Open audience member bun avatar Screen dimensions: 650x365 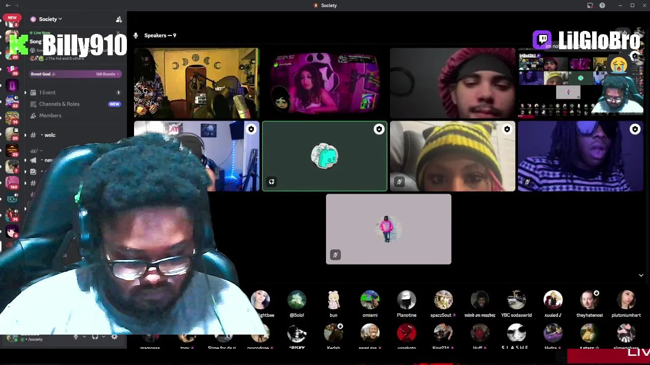[334, 300]
